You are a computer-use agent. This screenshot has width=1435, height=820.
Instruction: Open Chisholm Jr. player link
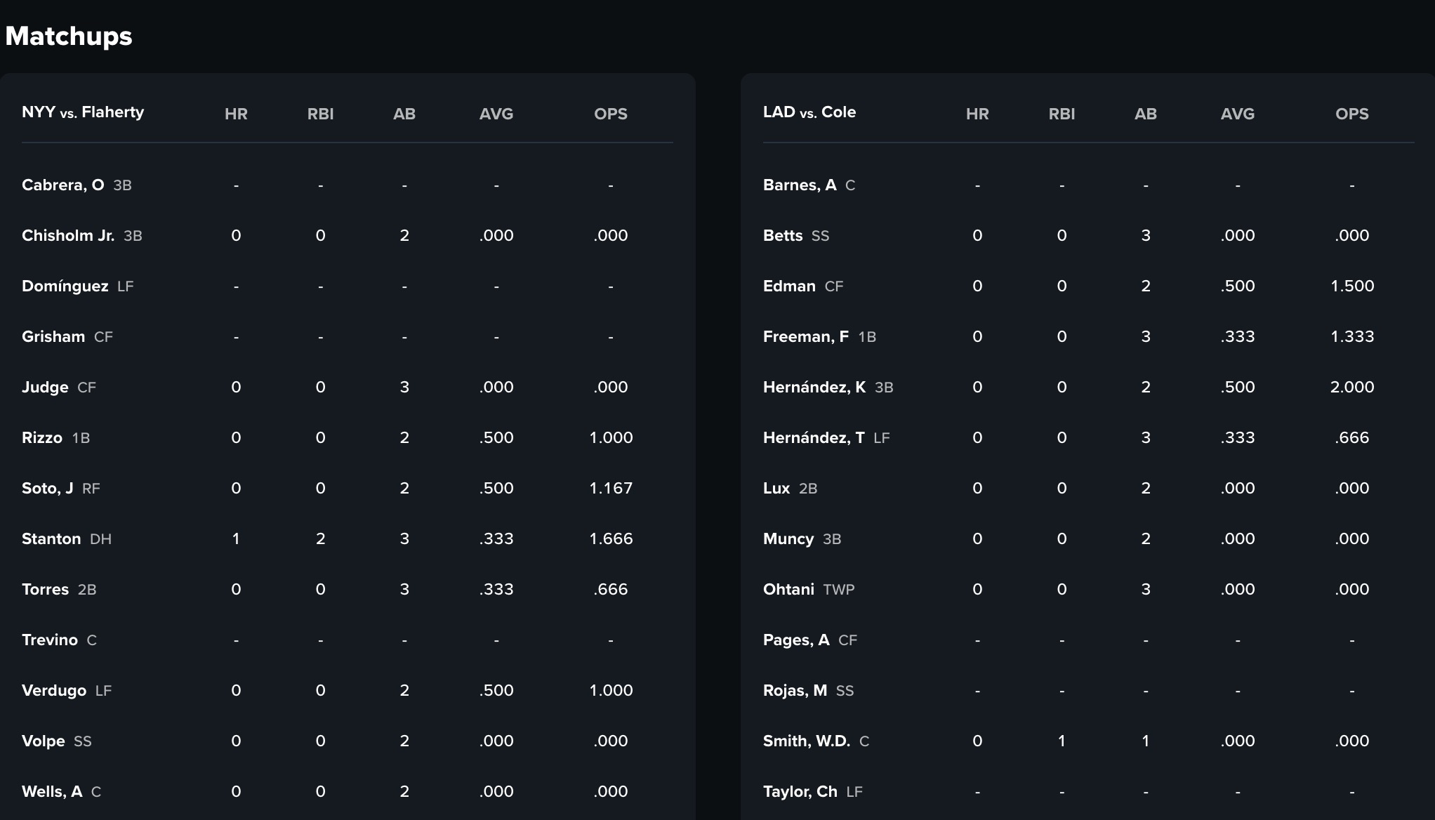pyautogui.click(x=68, y=235)
